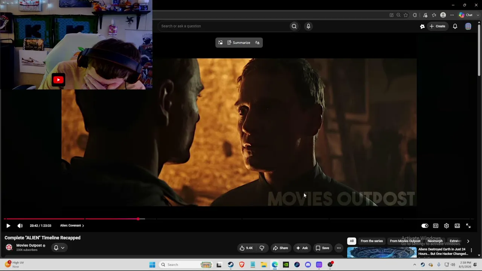Show hidden system tray icons
This screenshot has width=482, height=271.
tap(415, 265)
